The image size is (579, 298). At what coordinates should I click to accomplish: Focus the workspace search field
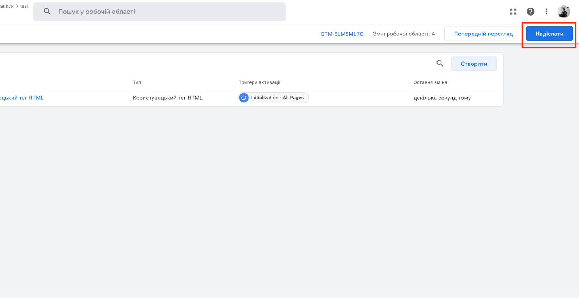coord(159,12)
